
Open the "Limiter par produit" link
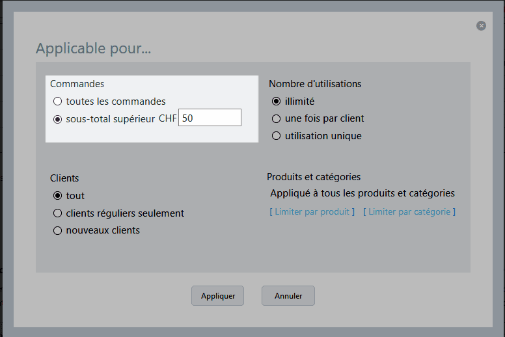pos(312,212)
